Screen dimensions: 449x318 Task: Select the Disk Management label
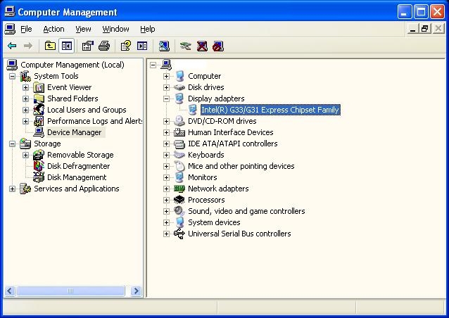click(77, 177)
